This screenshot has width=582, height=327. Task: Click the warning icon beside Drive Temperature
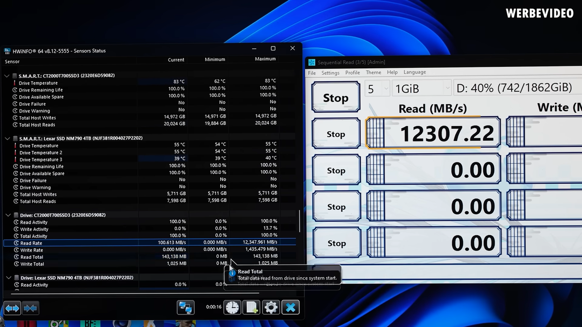coord(15,83)
